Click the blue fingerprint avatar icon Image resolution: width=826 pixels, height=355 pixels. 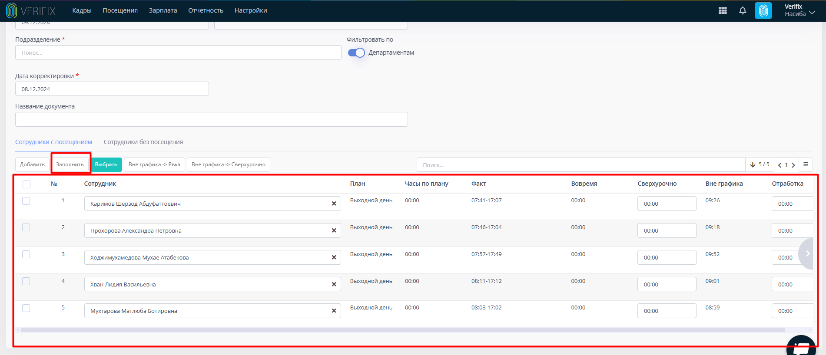[x=763, y=10]
